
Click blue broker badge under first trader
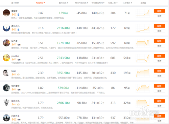pyautogui.click(x=18, y=15)
